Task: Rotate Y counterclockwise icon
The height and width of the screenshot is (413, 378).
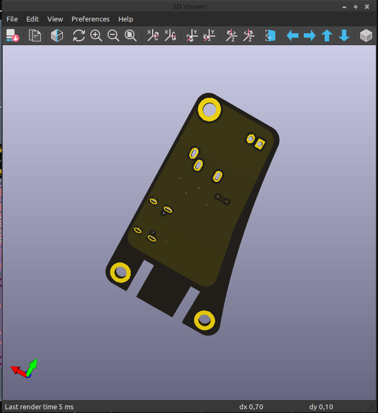Action: coord(209,35)
